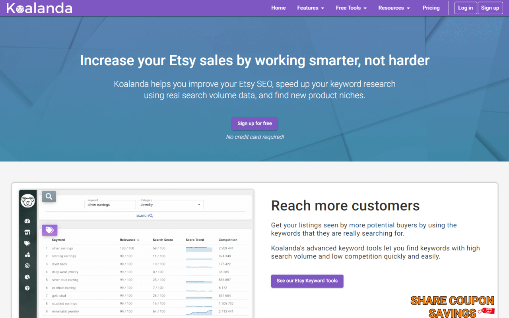Select the 'daily wear jewelry' keyword
Viewport: 509px width, 318px height.
(65, 272)
